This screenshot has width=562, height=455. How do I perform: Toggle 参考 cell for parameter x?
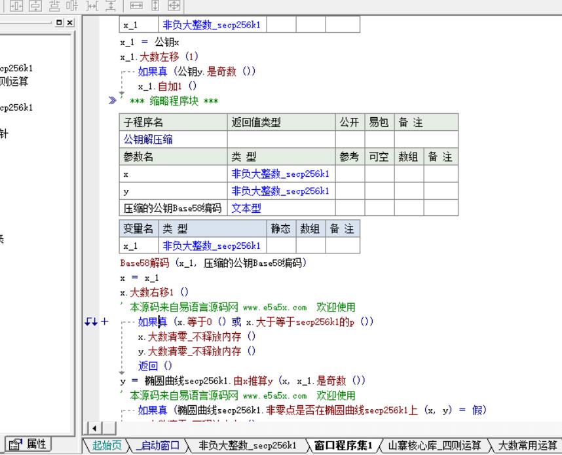350,173
